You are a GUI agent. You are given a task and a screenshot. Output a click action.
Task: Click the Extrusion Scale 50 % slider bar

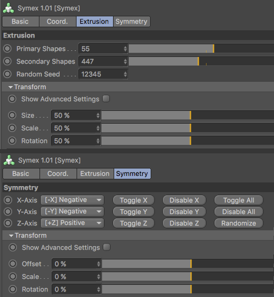[x=188, y=128]
